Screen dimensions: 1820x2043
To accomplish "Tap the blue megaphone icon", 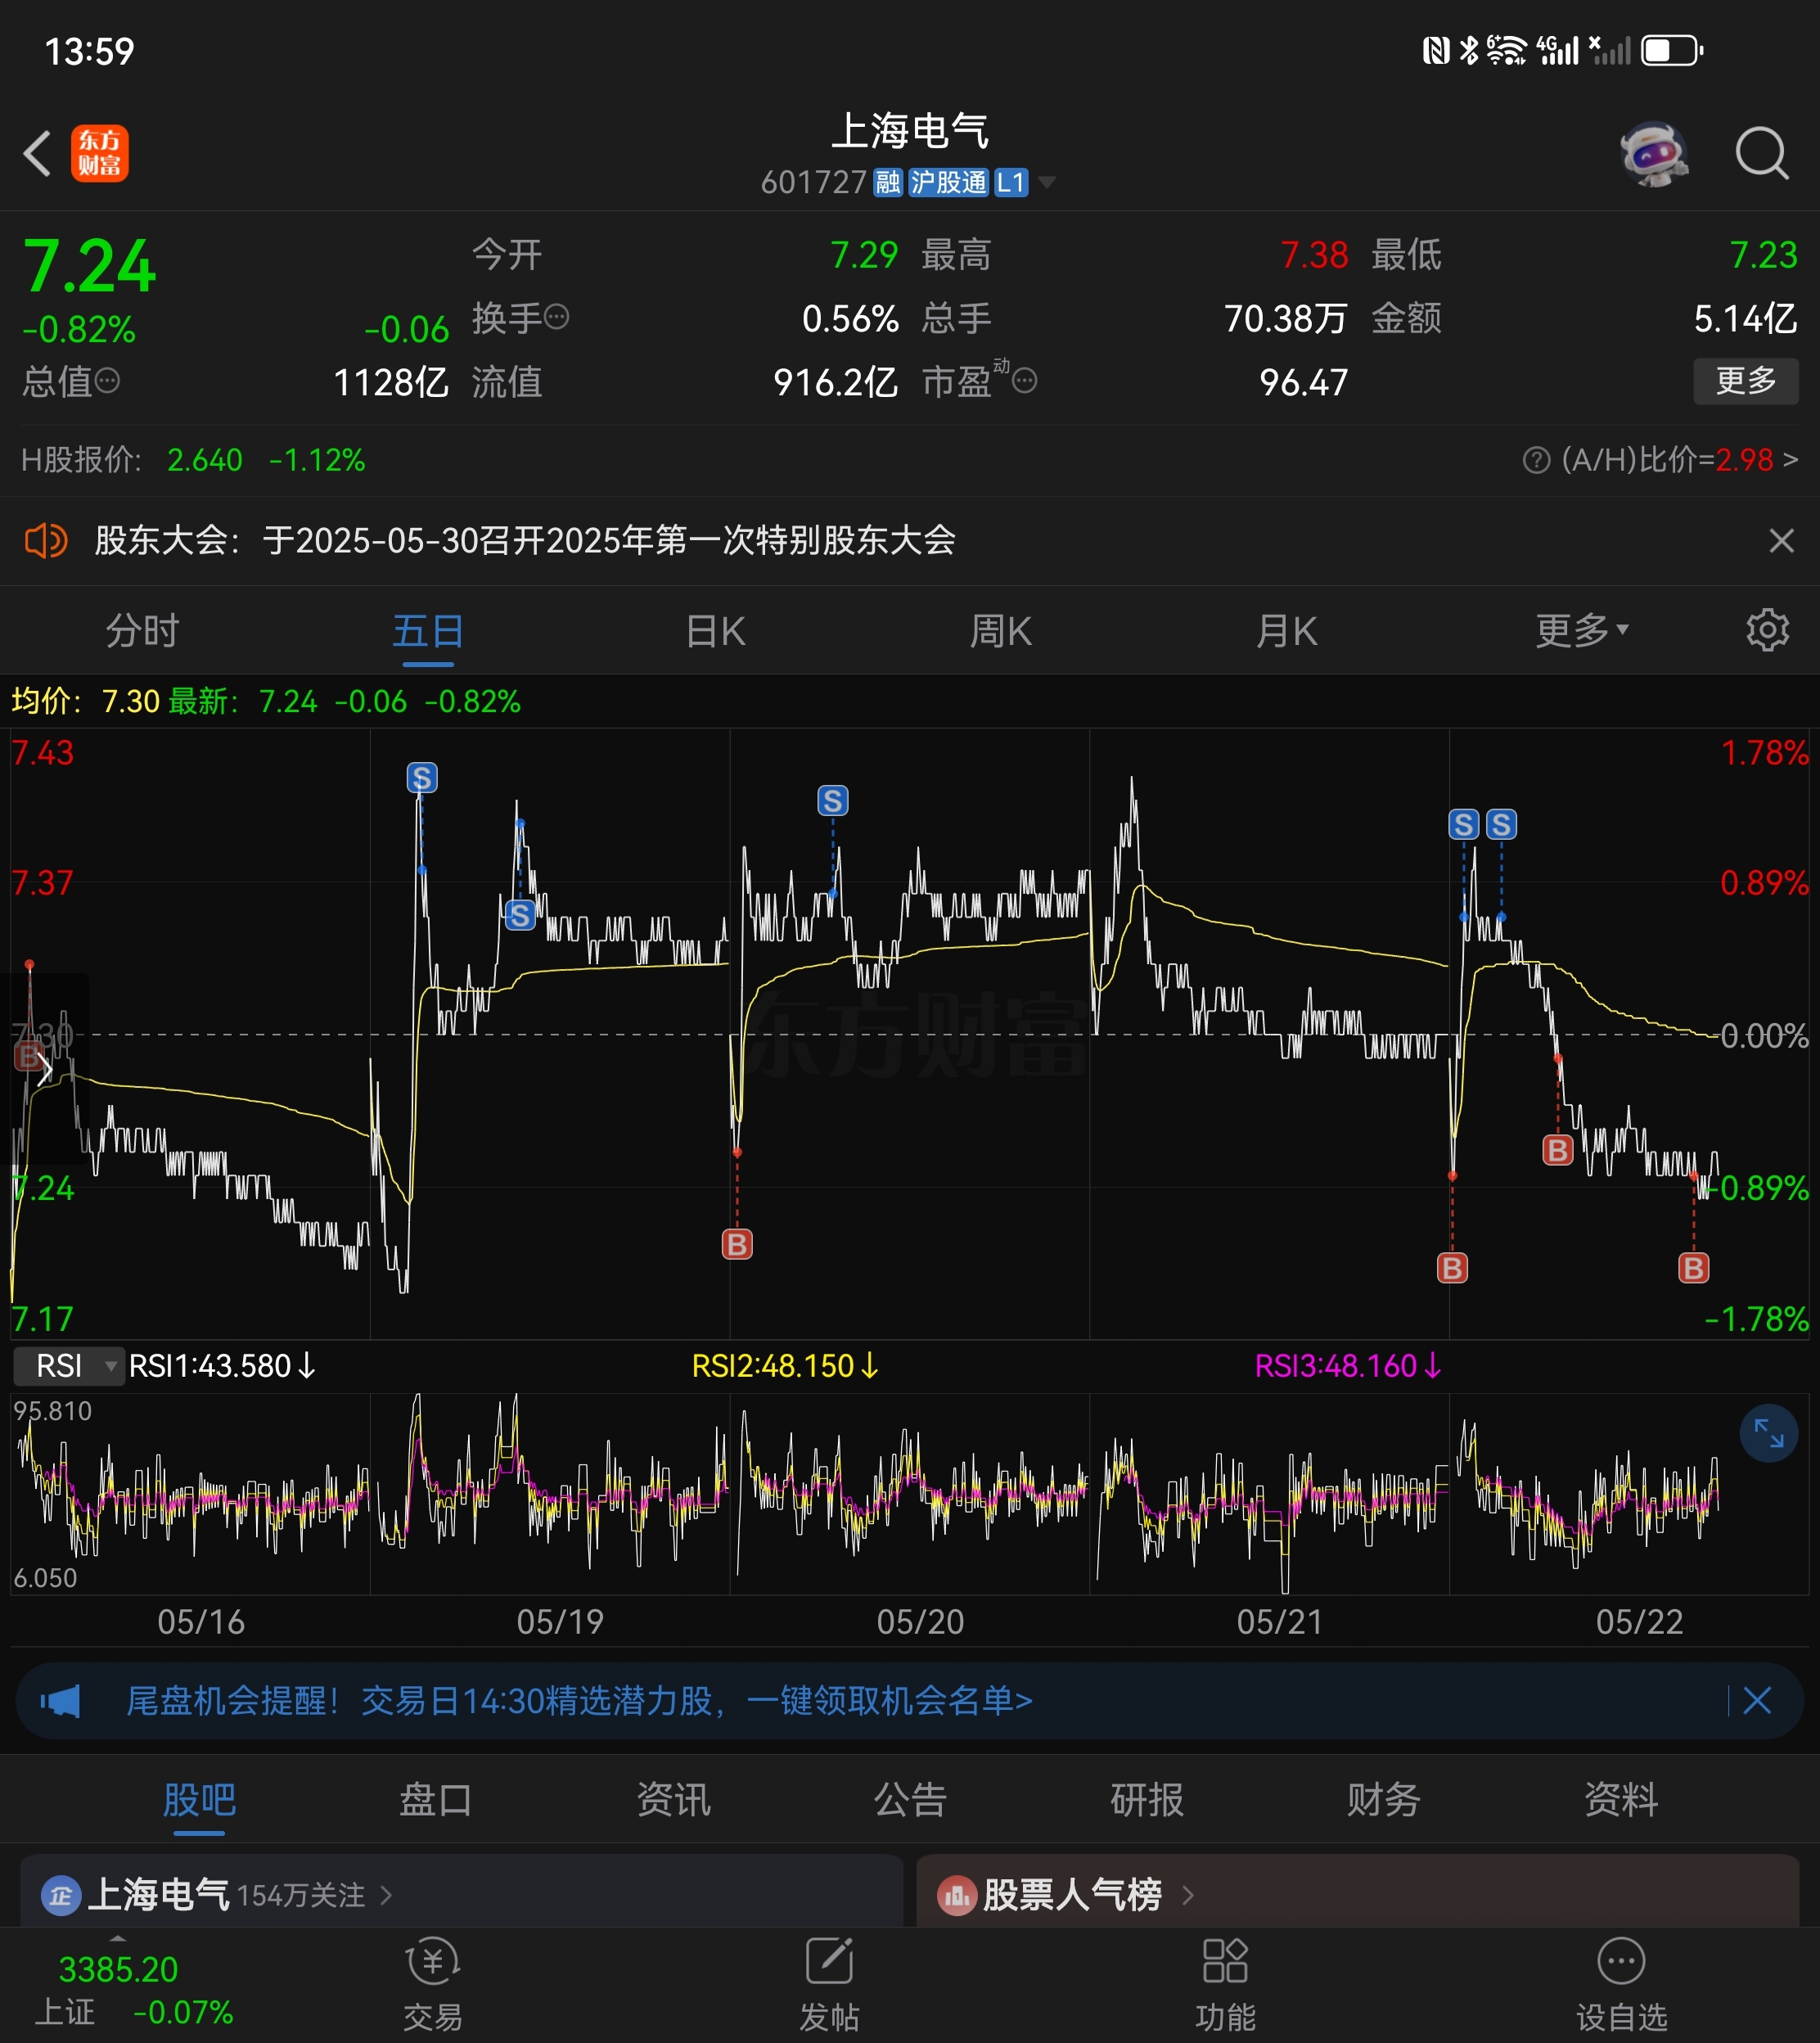I will [x=60, y=1700].
